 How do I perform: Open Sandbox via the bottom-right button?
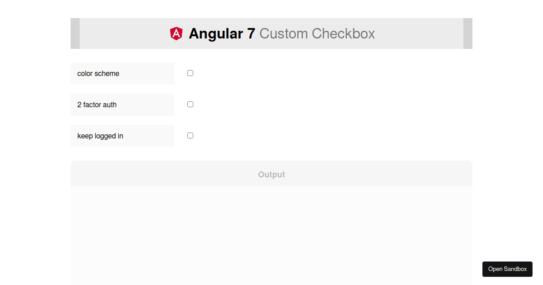[507, 269]
